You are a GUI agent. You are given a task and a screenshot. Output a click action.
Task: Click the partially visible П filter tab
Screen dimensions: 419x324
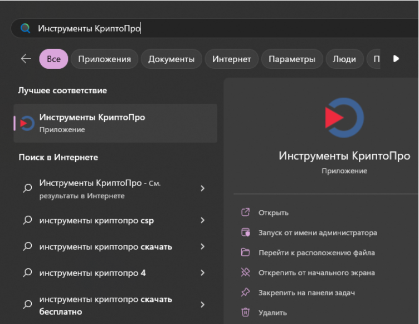coord(373,59)
